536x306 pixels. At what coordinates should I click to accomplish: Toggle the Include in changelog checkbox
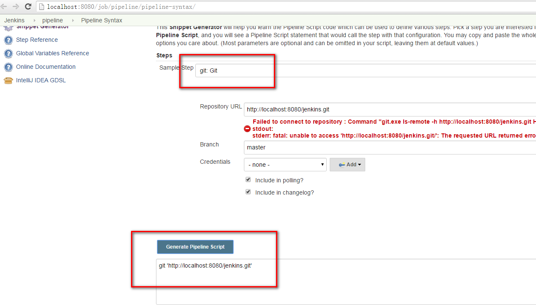pos(248,192)
